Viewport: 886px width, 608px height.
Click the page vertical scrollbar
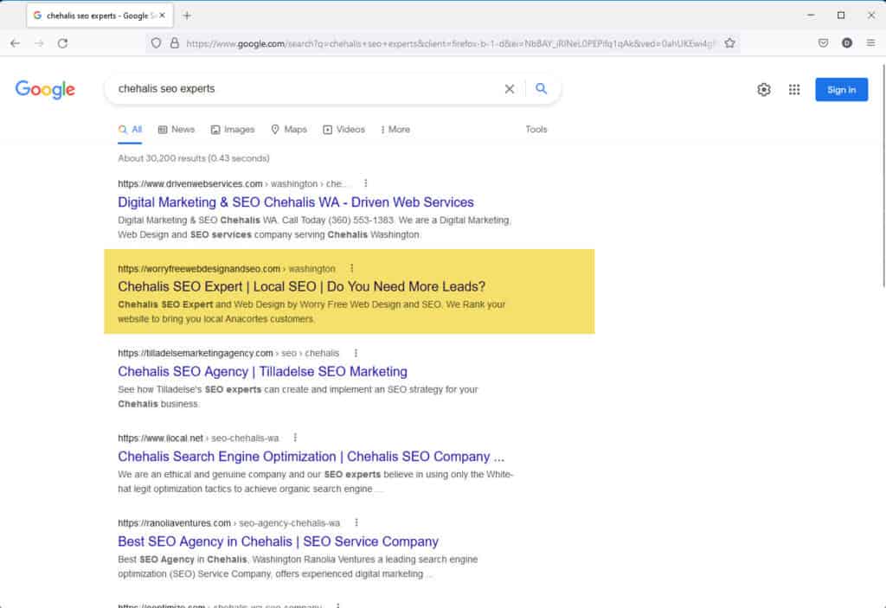[883, 176]
